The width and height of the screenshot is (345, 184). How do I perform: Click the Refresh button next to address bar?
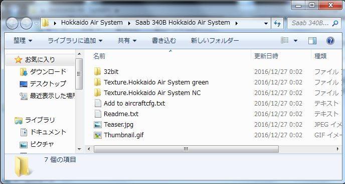pos(277,23)
